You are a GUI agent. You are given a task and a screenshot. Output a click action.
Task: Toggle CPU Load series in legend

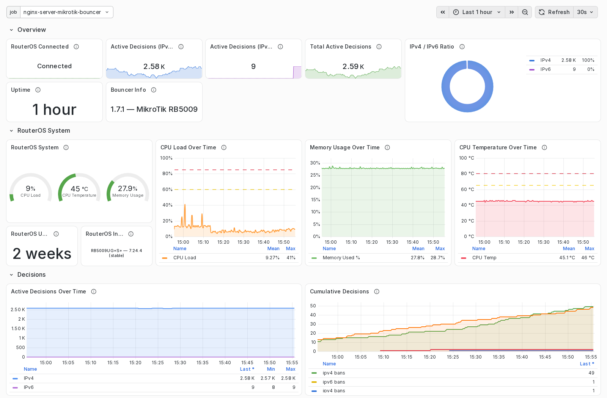tap(185, 258)
